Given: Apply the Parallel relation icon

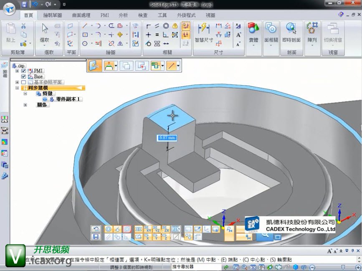Looking at the screenshot, I should coord(157,25).
